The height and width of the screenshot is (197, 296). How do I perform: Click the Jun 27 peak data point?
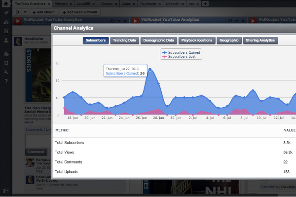coord(150,70)
